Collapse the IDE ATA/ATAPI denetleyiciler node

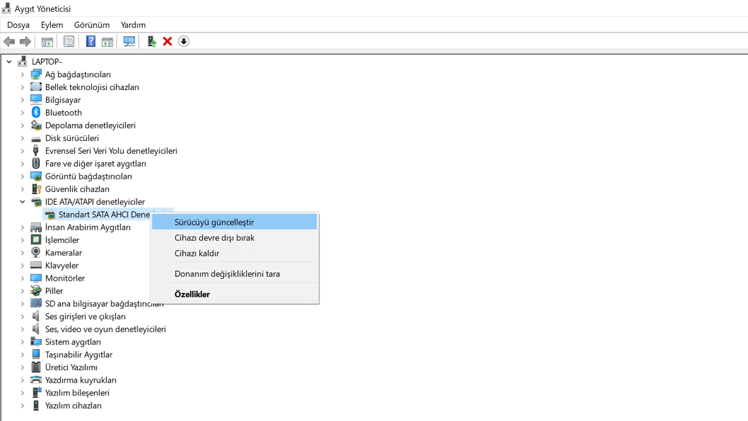tap(22, 202)
